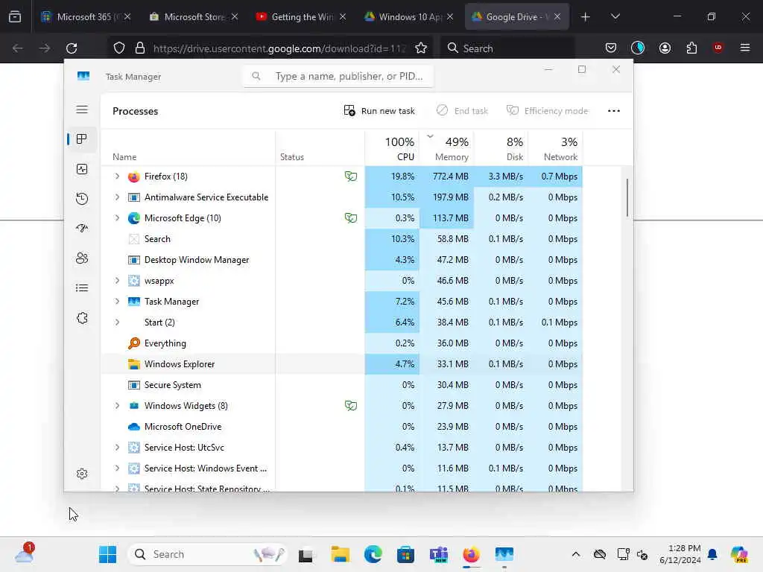Expand the Firefox (18) process group
763x572 pixels.
(x=117, y=176)
